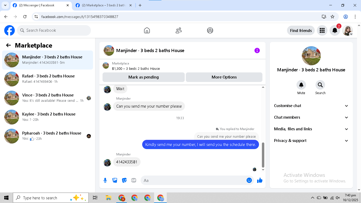Screen dimensions: 361x203
Task: Expand Media, files and links section
Action: (311, 129)
